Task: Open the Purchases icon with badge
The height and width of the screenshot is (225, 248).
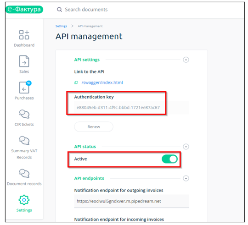Action: tap(24, 88)
